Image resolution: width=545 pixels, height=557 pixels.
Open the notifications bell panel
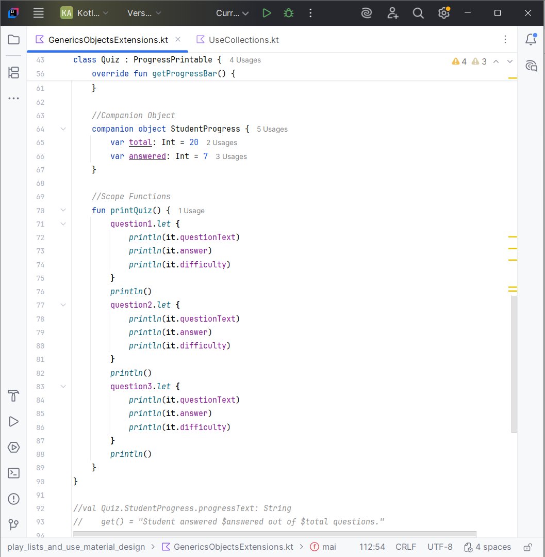pos(531,39)
